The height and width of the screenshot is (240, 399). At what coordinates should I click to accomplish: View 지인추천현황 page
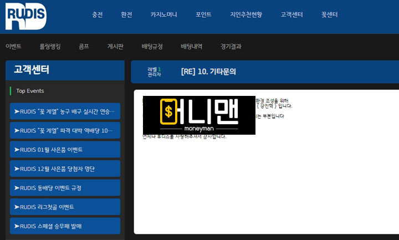pyautogui.click(x=246, y=14)
